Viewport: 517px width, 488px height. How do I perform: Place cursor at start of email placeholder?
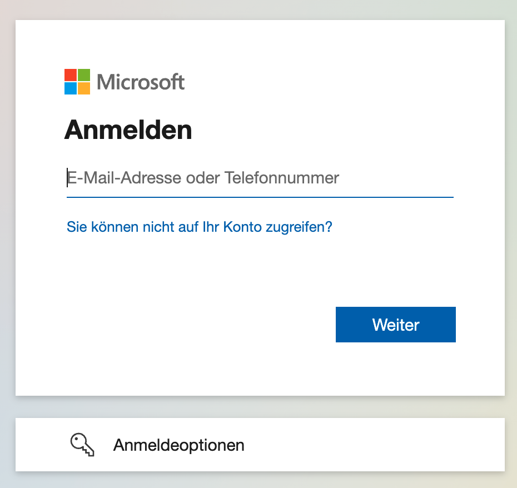point(68,178)
